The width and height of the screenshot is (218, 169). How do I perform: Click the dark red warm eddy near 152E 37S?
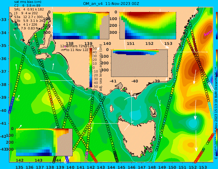tap(195, 67)
